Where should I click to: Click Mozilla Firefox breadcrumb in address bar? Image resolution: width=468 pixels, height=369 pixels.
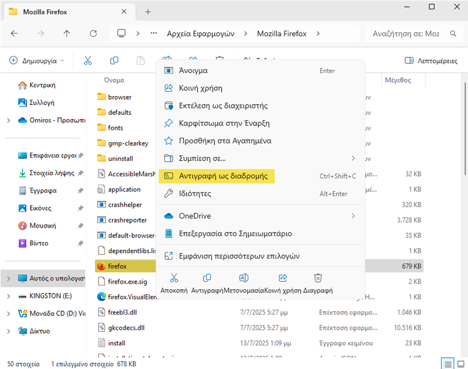pos(282,34)
